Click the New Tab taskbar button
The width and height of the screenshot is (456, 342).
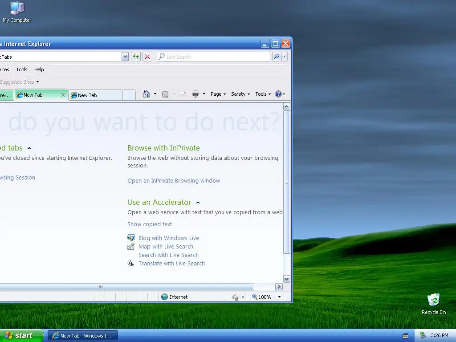(x=82, y=336)
